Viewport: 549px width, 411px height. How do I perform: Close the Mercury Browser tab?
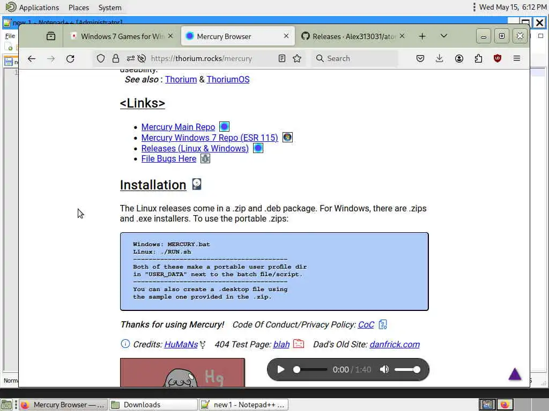point(286,36)
